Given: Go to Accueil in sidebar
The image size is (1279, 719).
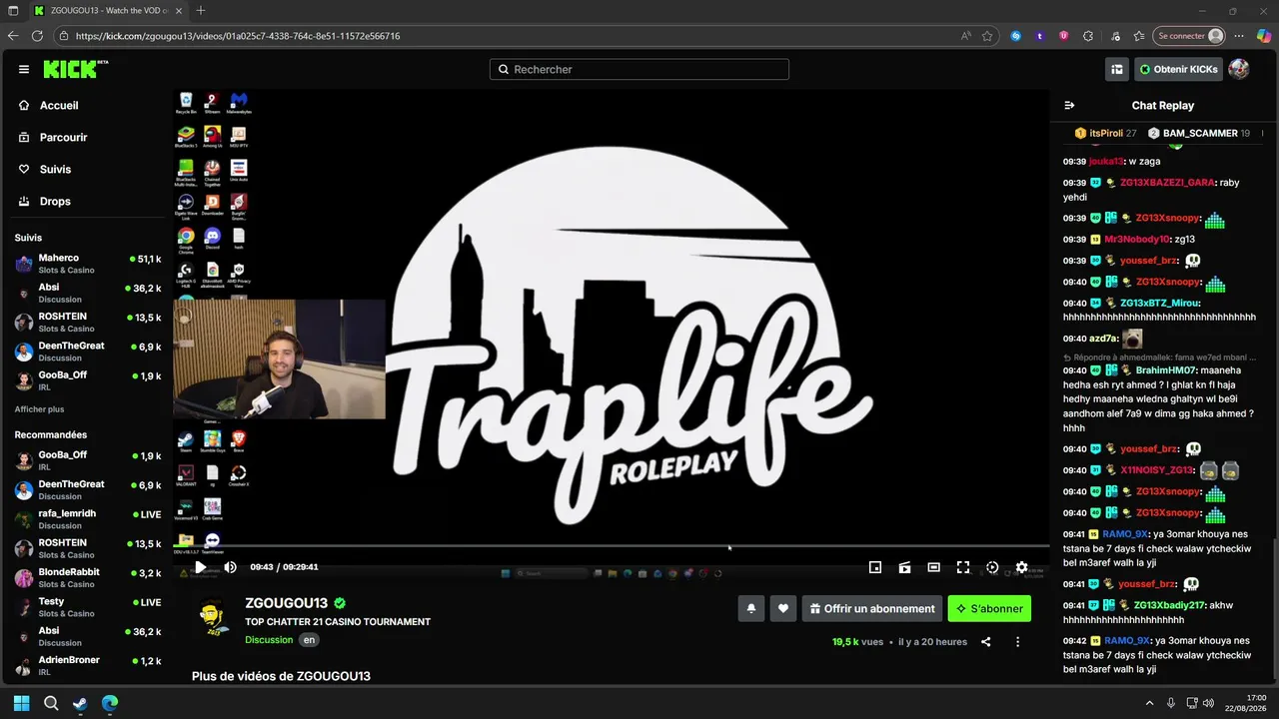Looking at the screenshot, I should [59, 105].
